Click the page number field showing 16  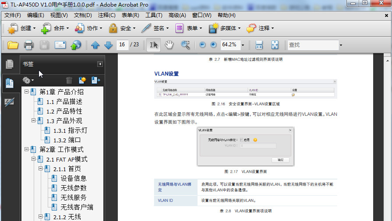122,45
